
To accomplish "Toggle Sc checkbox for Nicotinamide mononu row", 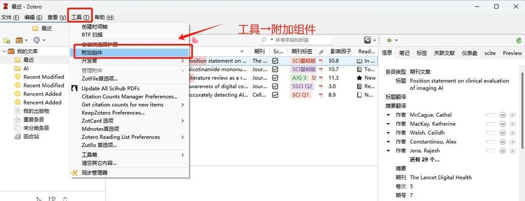I will (x=275, y=69).
